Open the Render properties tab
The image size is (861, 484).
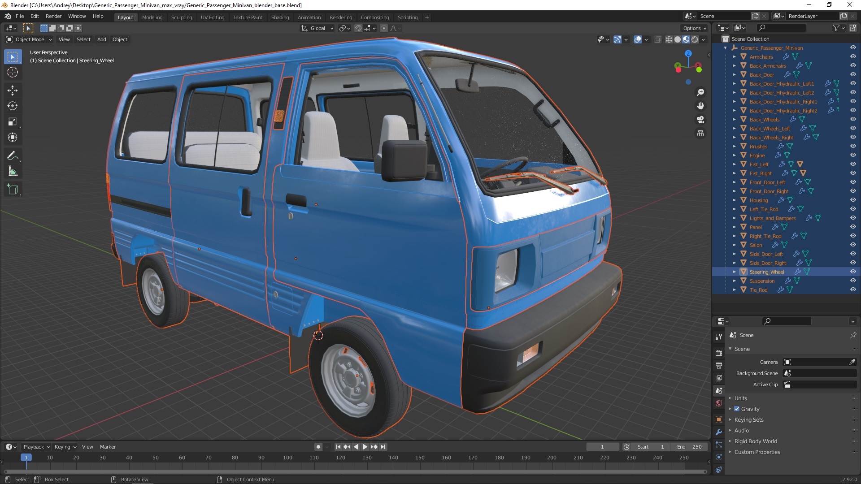pyautogui.click(x=719, y=353)
